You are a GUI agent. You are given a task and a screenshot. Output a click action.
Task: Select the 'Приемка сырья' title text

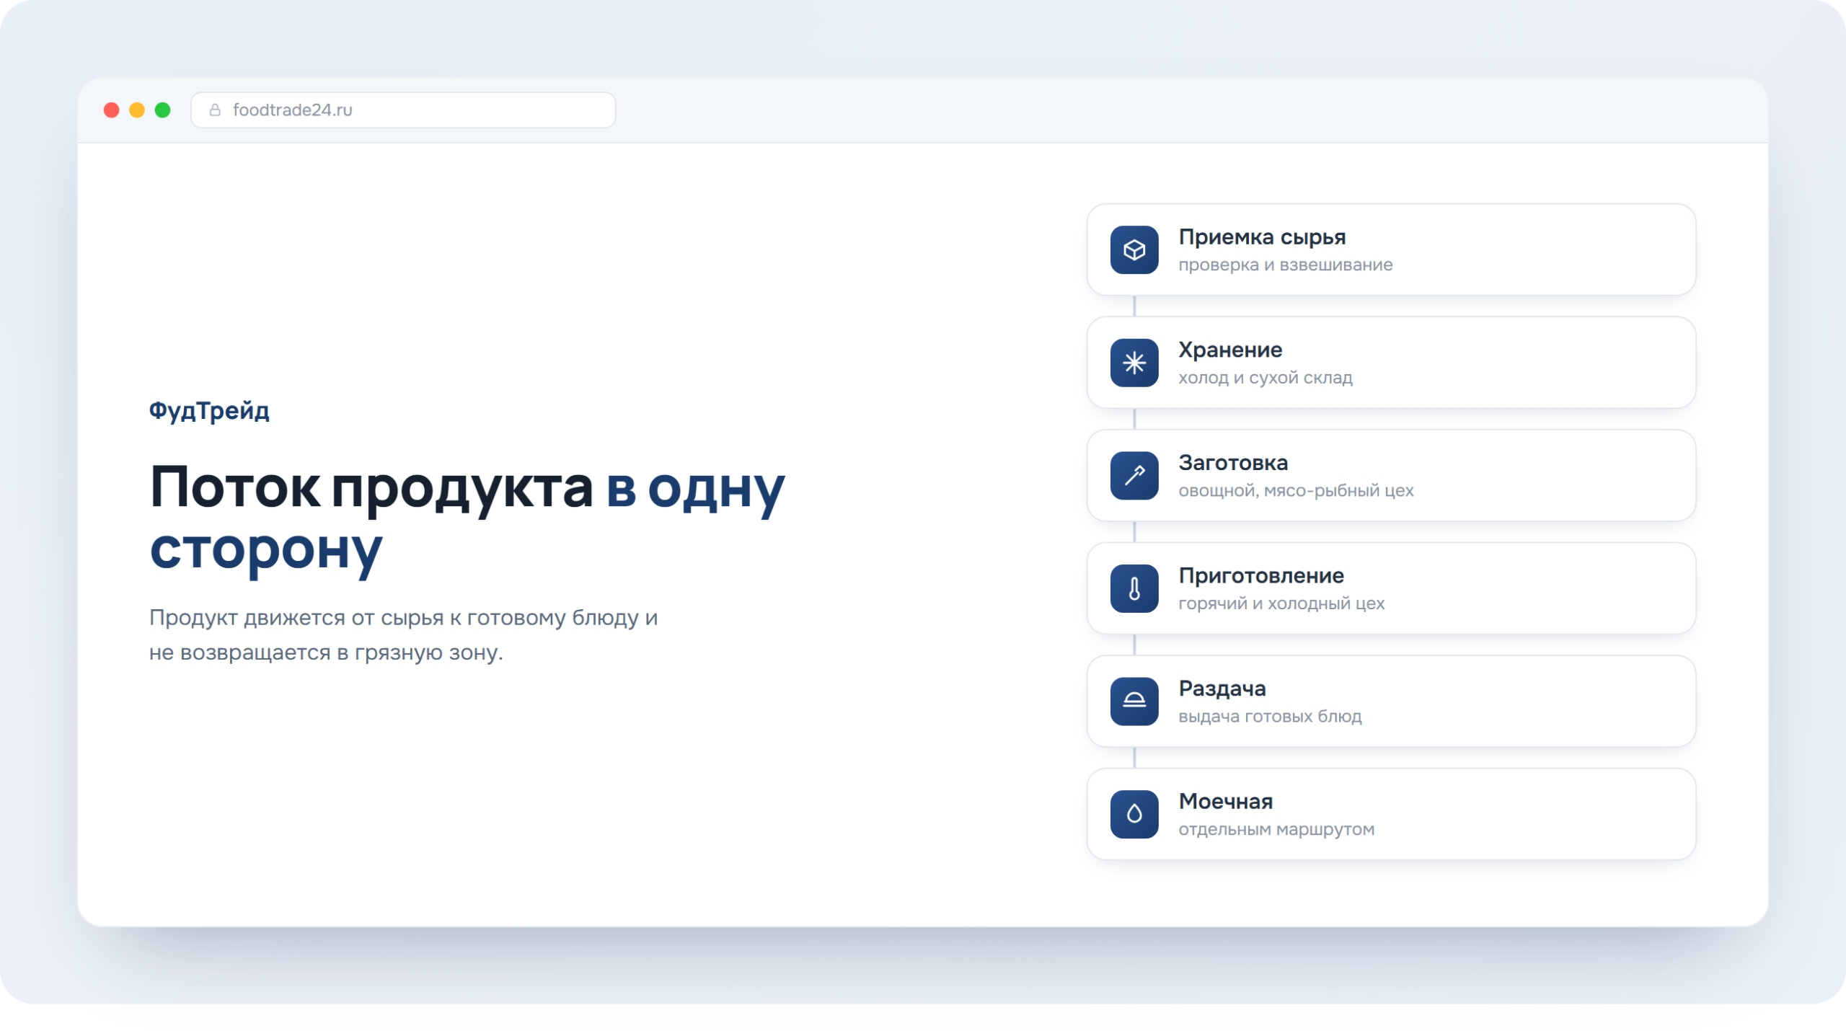click(1262, 237)
